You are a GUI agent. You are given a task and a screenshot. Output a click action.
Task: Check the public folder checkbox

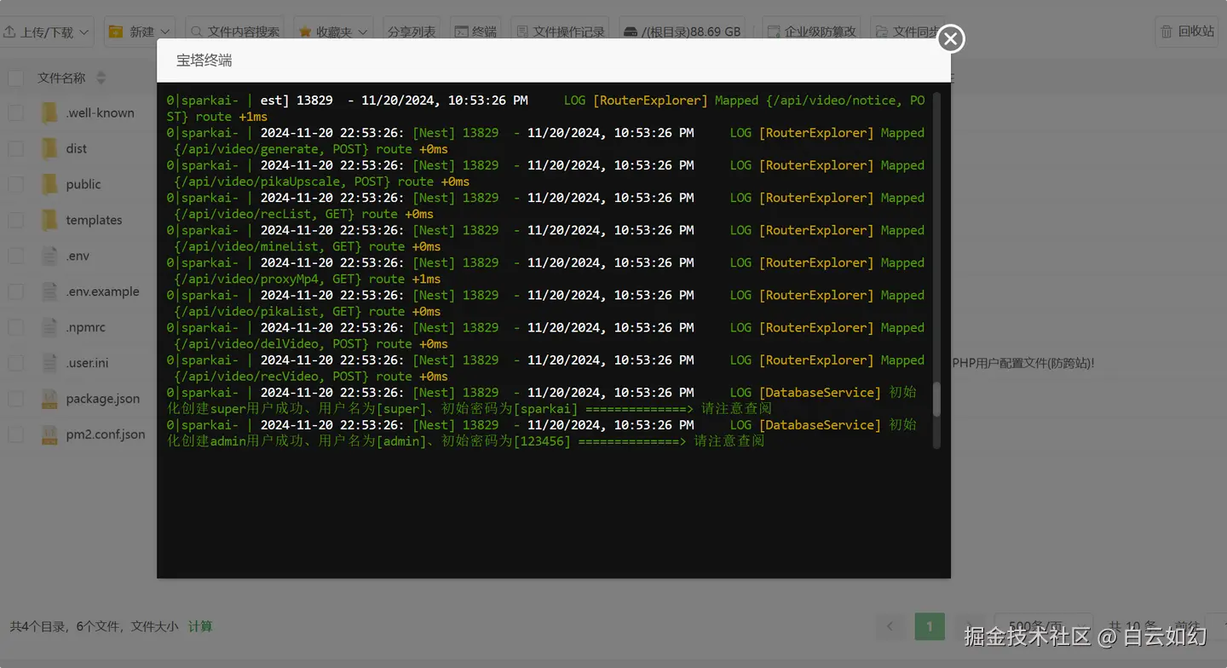tap(15, 184)
